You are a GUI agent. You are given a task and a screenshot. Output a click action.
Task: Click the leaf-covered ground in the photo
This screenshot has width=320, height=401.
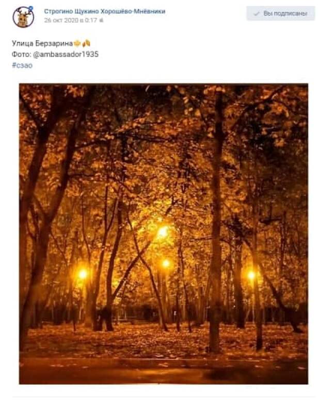pyautogui.click(x=164, y=341)
